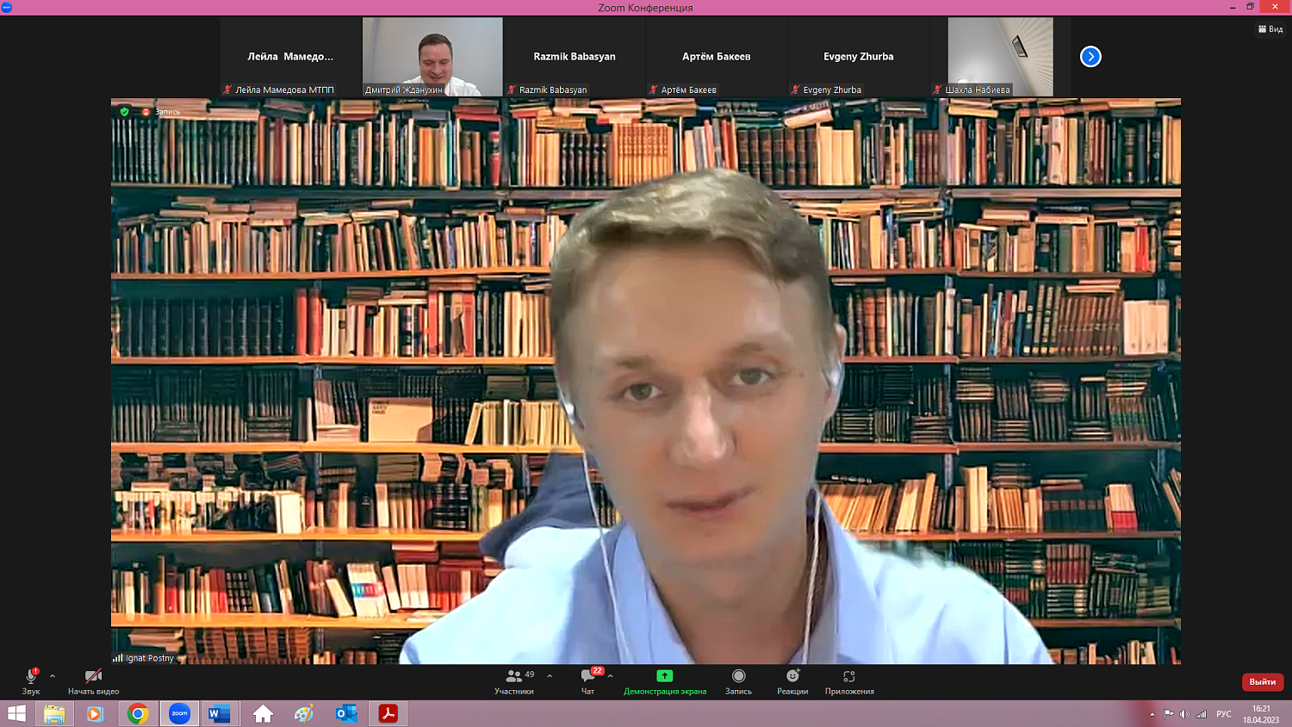
Task: Show next participants with the blue arrow
Action: 1090,57
